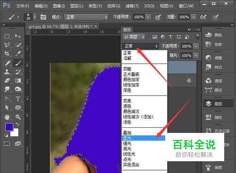Select the Ellipse shape tool
236x173 pixels.
pyautogui.click(x=18, y=107)
